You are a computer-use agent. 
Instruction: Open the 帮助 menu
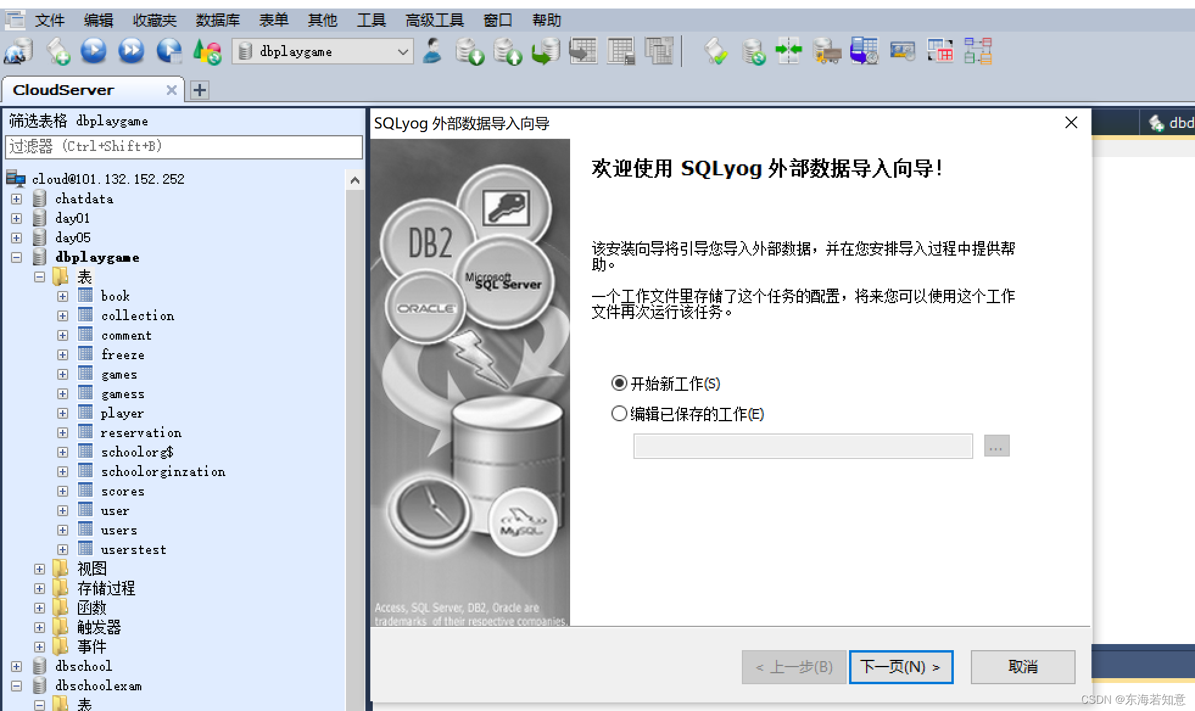(x=547, y=20)
